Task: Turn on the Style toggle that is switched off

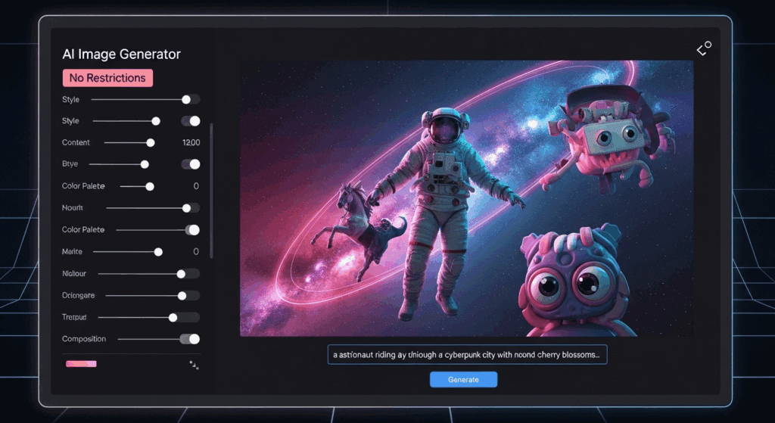Action: coord(190,99)
